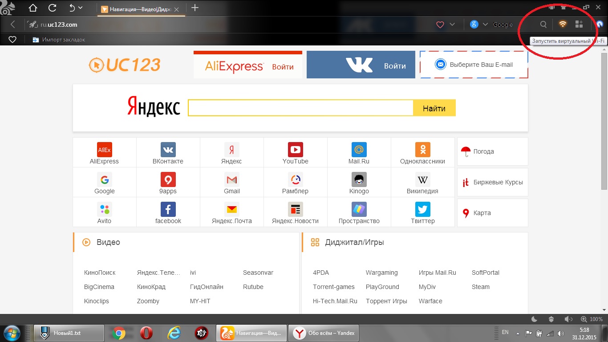Open the Карта map widget
The width and height of the screenshot is (608, 342).
(492, 213)
